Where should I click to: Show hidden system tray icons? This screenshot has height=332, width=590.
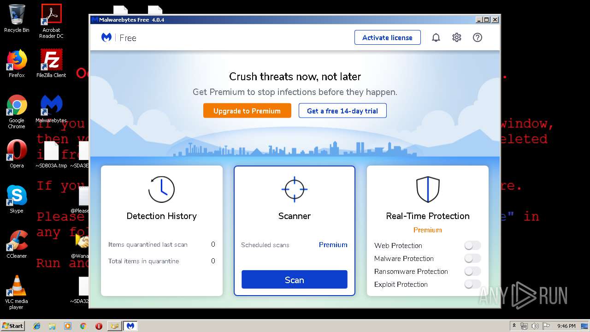click(x=514, y=326)
